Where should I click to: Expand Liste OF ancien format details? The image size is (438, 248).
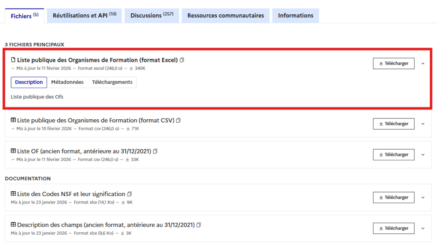(423, 155)
